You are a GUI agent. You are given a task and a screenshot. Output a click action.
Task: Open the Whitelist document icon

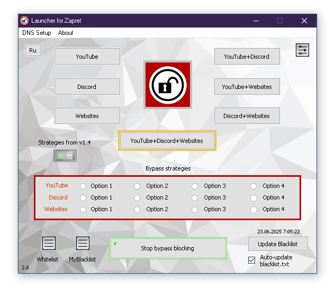(x=49, y=243)
